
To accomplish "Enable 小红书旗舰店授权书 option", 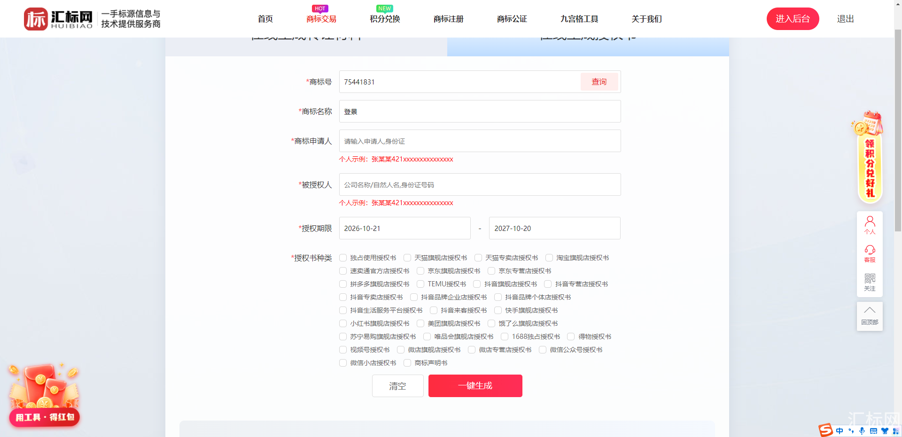I will tap(343, 323).
